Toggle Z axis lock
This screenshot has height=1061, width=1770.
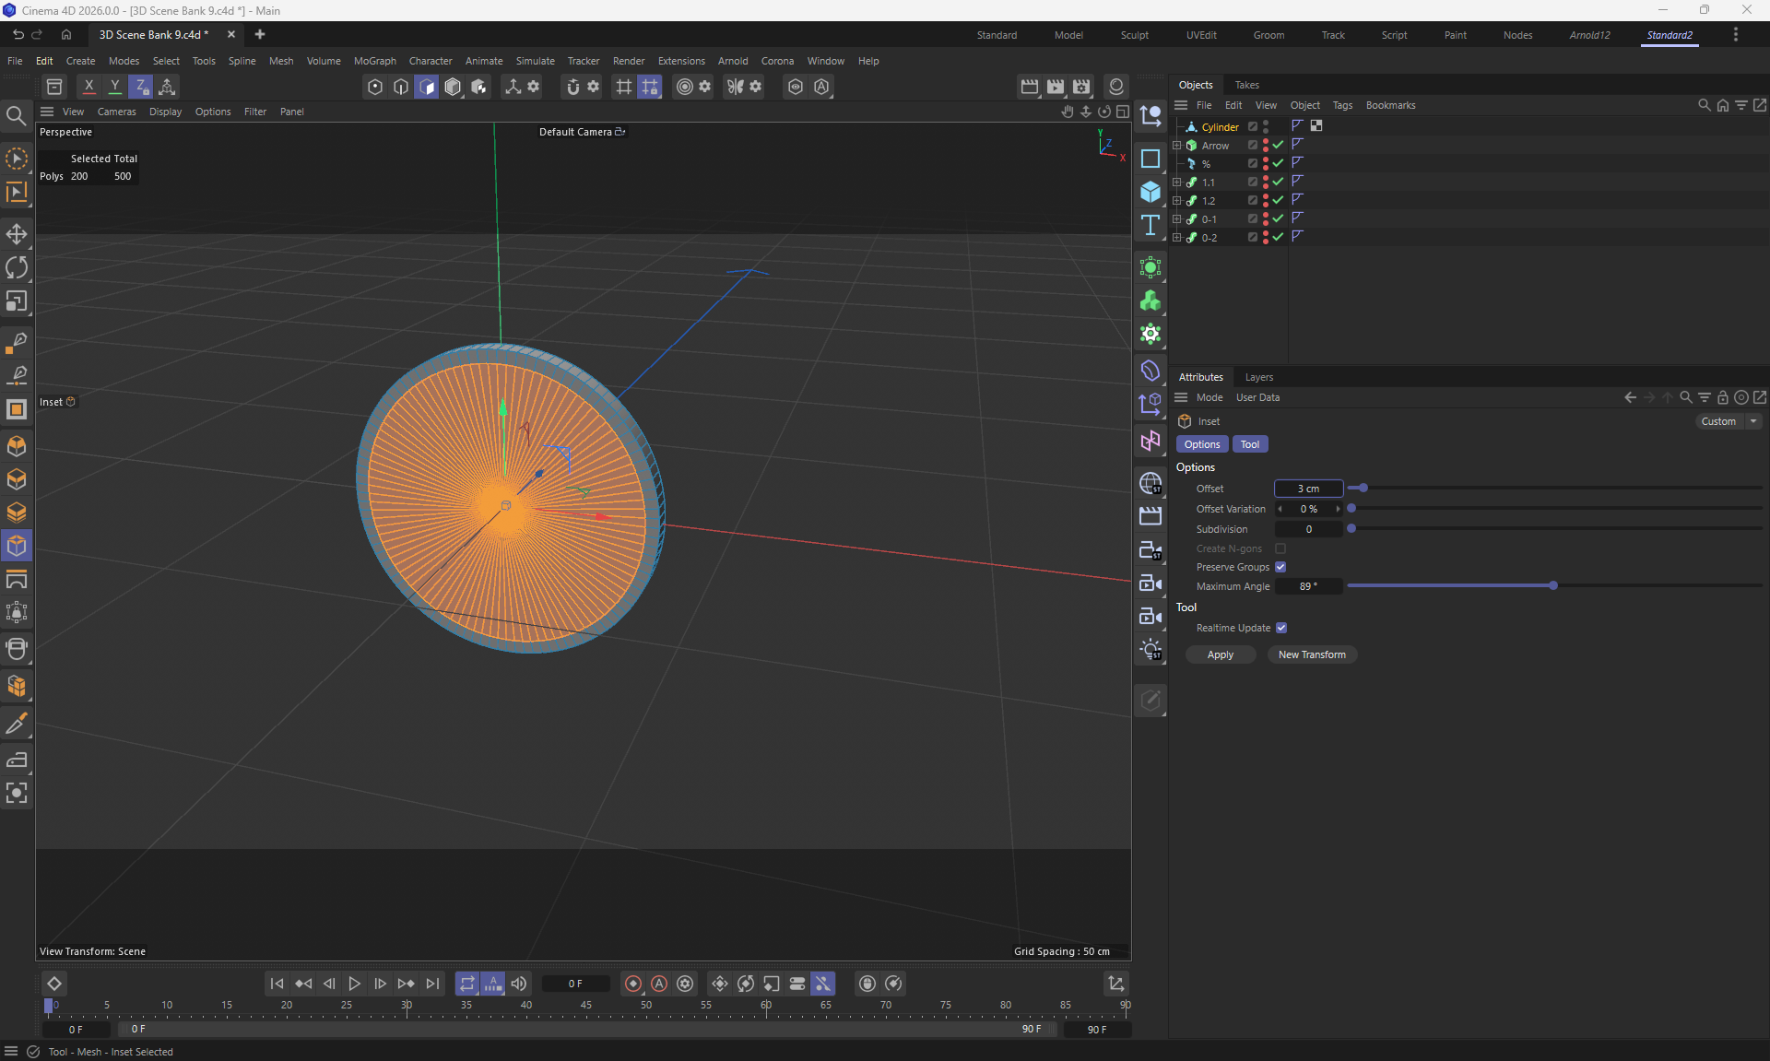point(140,86)
